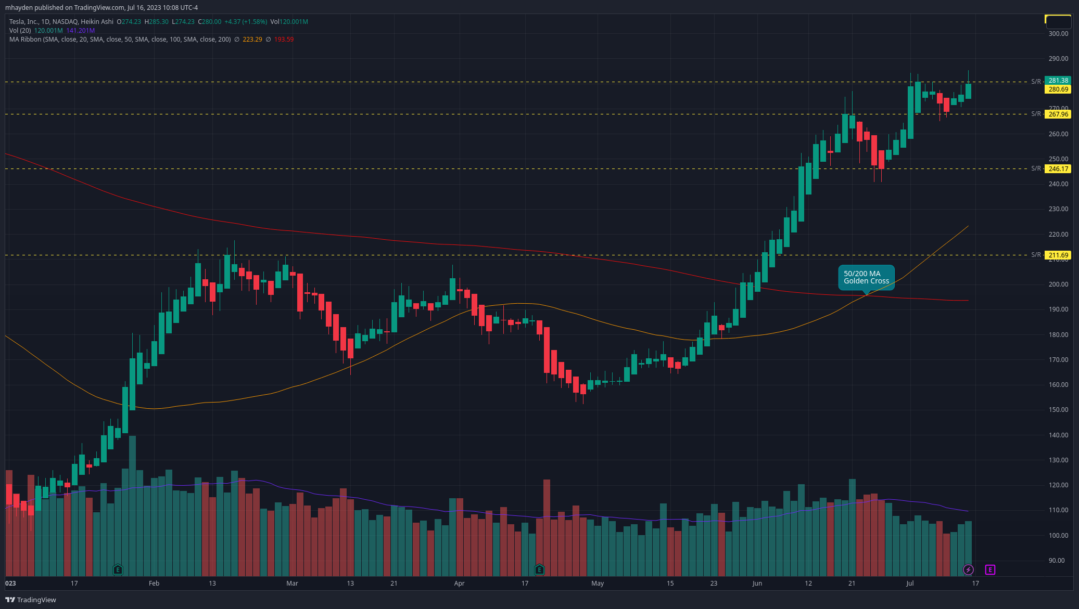Click the April earnings E marker

point(539,569)
